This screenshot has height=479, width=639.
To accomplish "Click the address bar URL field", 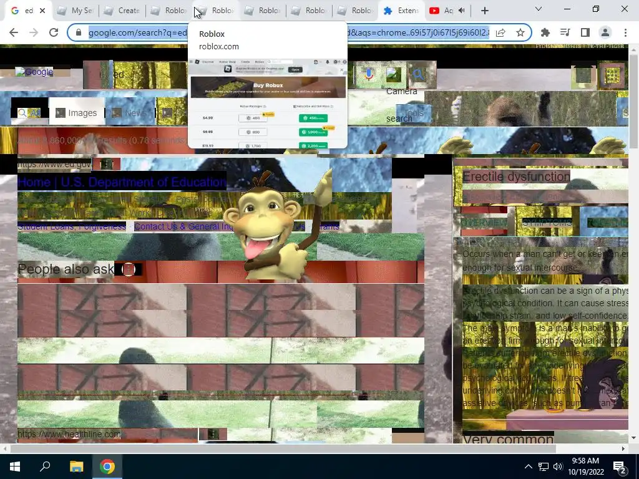I will coord(289,32).
